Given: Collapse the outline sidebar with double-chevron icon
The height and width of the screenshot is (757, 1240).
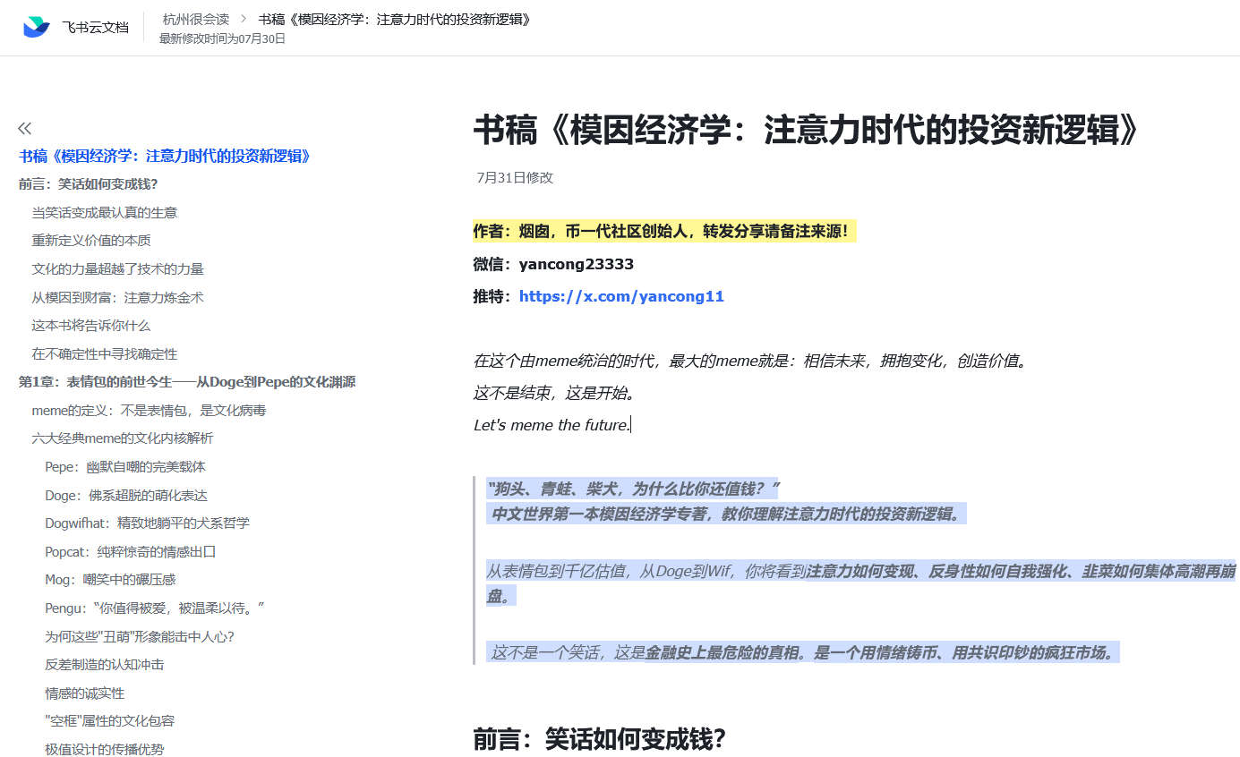Looking at the screenshot, I should [25, 128].
